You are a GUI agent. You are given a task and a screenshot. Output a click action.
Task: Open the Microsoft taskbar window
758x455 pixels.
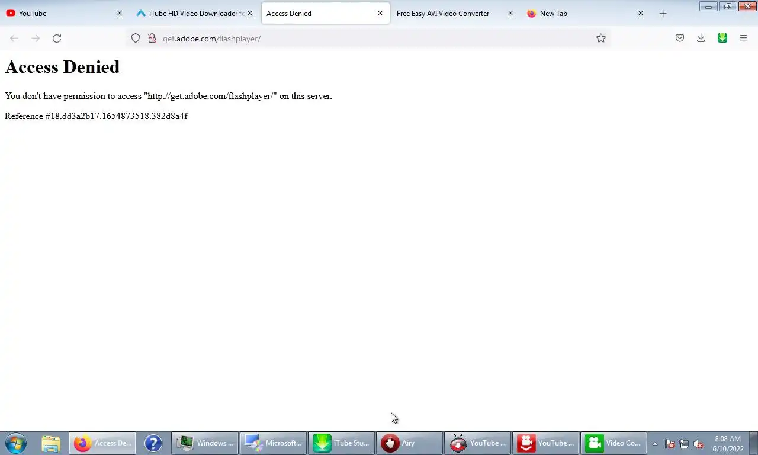[x=273, y=443]
